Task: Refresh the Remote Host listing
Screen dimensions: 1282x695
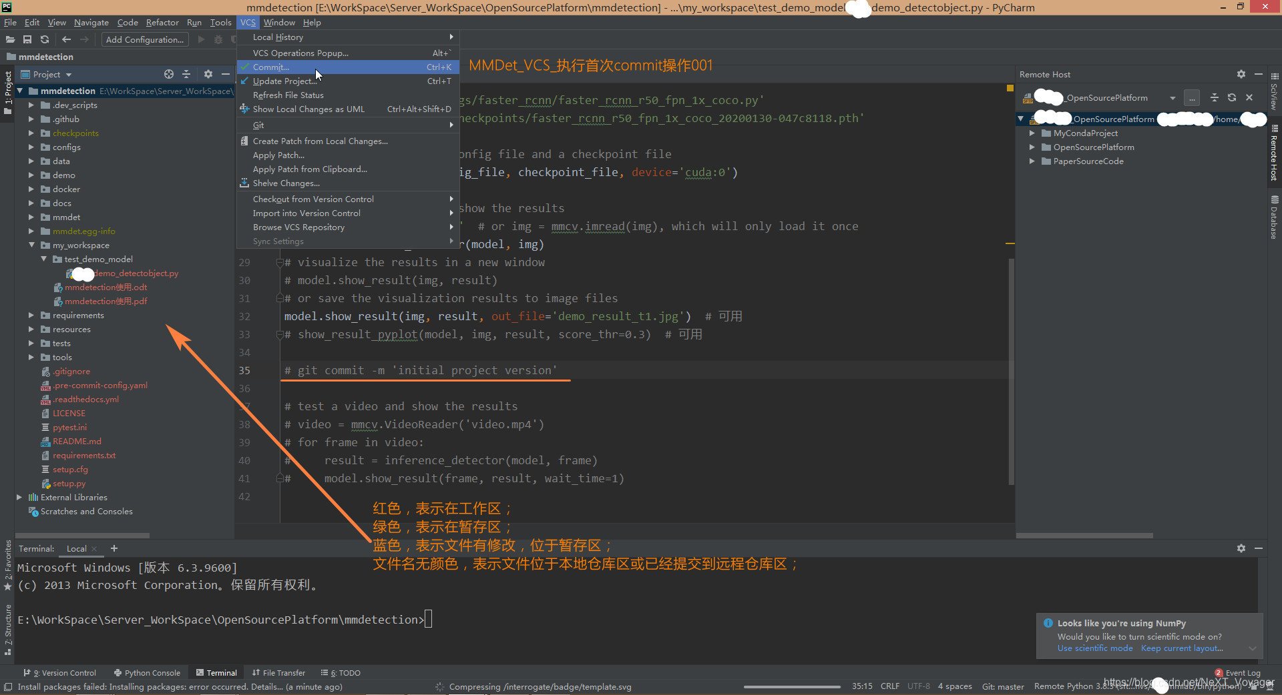Action: 1232,97
